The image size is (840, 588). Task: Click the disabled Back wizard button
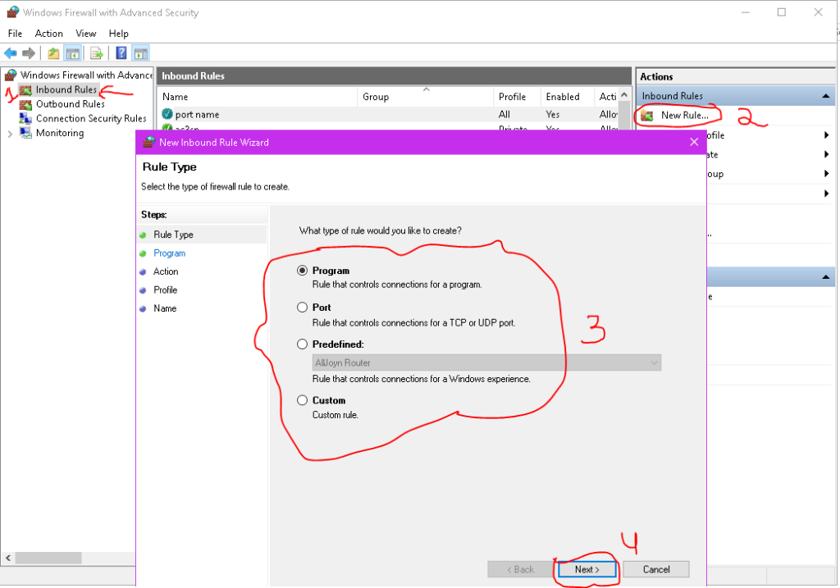click(x=520, y=569)
